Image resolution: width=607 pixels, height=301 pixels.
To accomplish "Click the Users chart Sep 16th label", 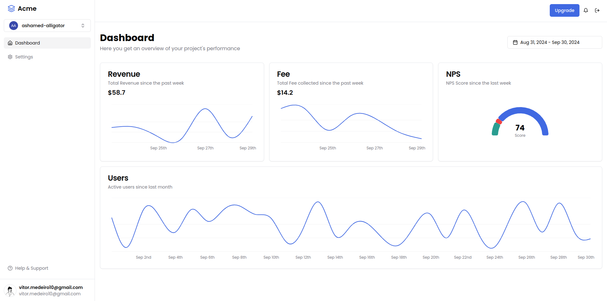I will tap(367, 257).
